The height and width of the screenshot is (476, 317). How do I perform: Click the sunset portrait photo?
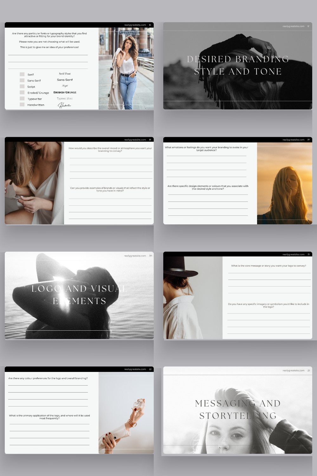[284, 183]
